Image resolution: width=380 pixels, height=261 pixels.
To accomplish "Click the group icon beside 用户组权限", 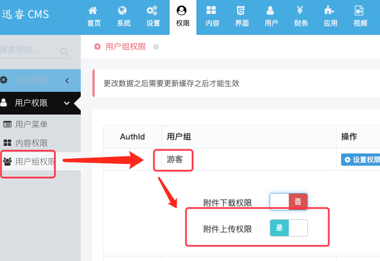I will [x=8, y=162].
